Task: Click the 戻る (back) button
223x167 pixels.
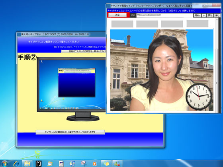Action: tap(210, 16)
